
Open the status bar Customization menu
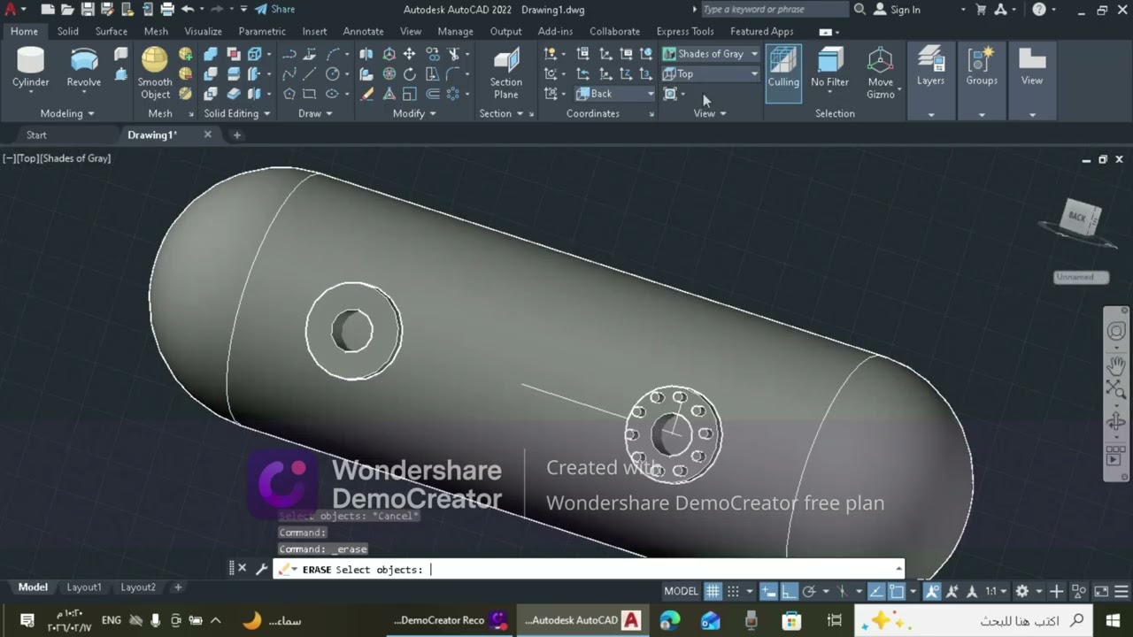[x=1121, y=591]
